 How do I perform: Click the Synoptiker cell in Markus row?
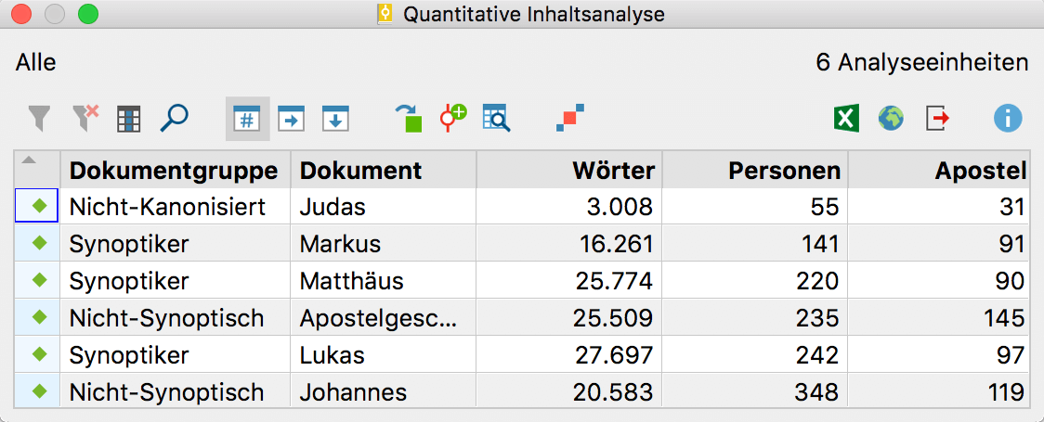point(176,244)
